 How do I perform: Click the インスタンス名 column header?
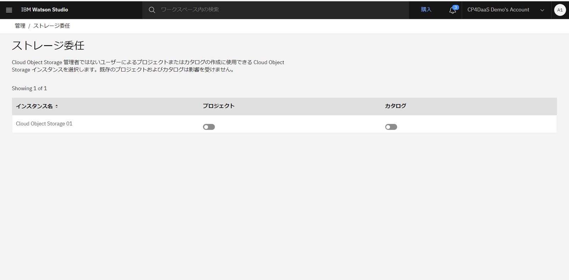pyautogui.click(x=34, y=106)
